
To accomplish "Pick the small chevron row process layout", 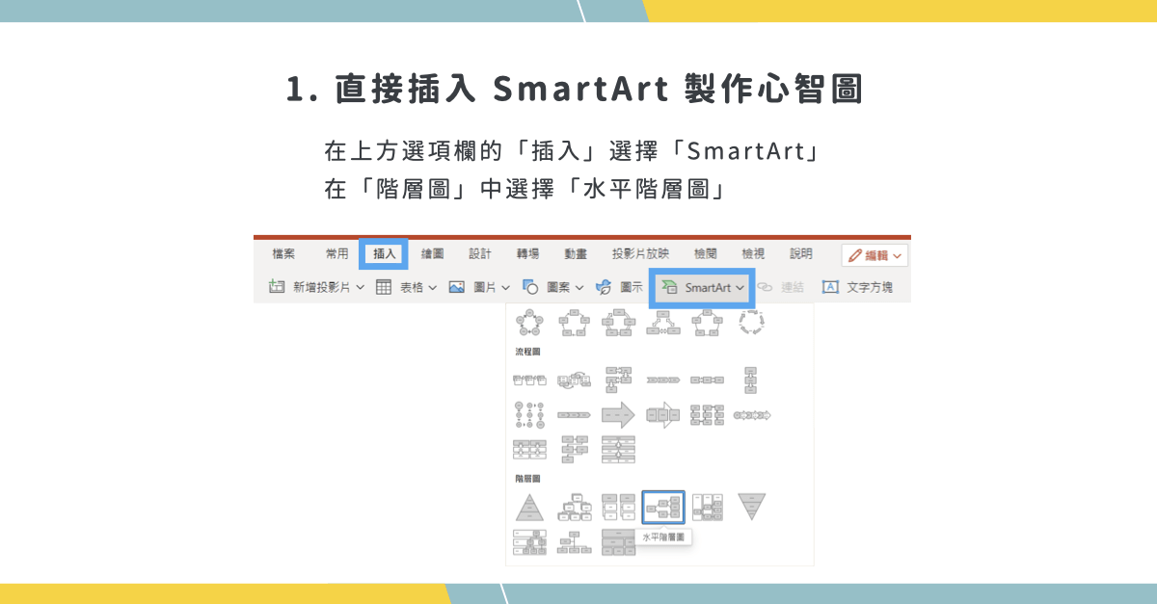I will (663, 381).
